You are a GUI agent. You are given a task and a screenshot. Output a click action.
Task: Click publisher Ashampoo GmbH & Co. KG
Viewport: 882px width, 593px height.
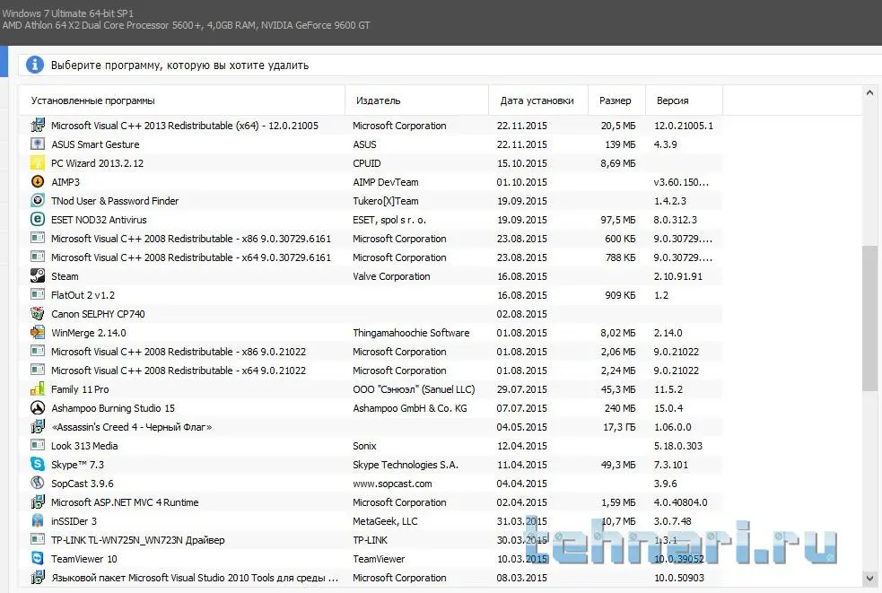(x=410, y=408)
